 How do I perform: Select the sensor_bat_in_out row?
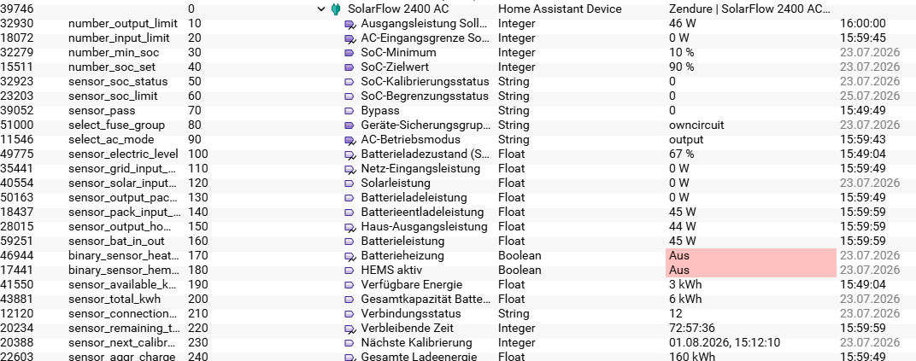458,242
